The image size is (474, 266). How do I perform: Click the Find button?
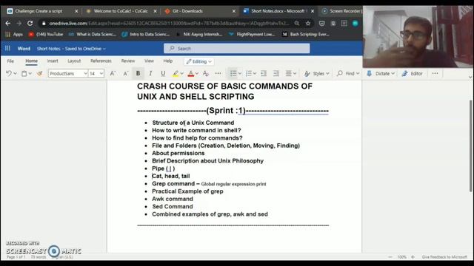click(x=348, y=73)
